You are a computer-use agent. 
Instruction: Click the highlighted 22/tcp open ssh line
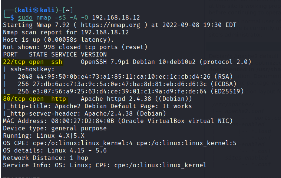(x=33, y=62)
